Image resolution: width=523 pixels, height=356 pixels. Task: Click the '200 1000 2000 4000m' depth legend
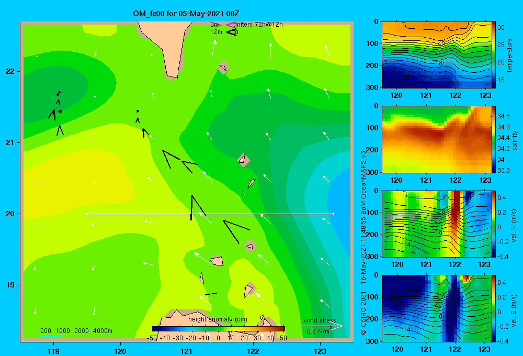tap(76, 331)
